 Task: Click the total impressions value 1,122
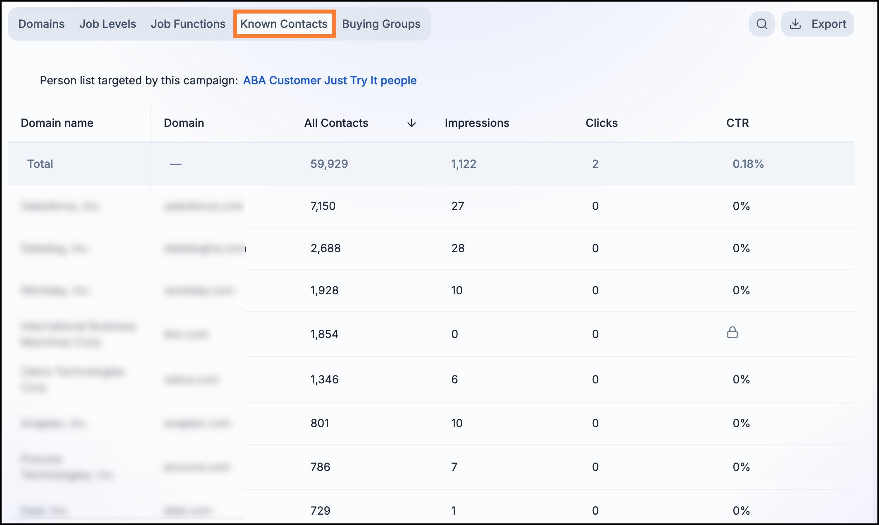coord(463,164)
